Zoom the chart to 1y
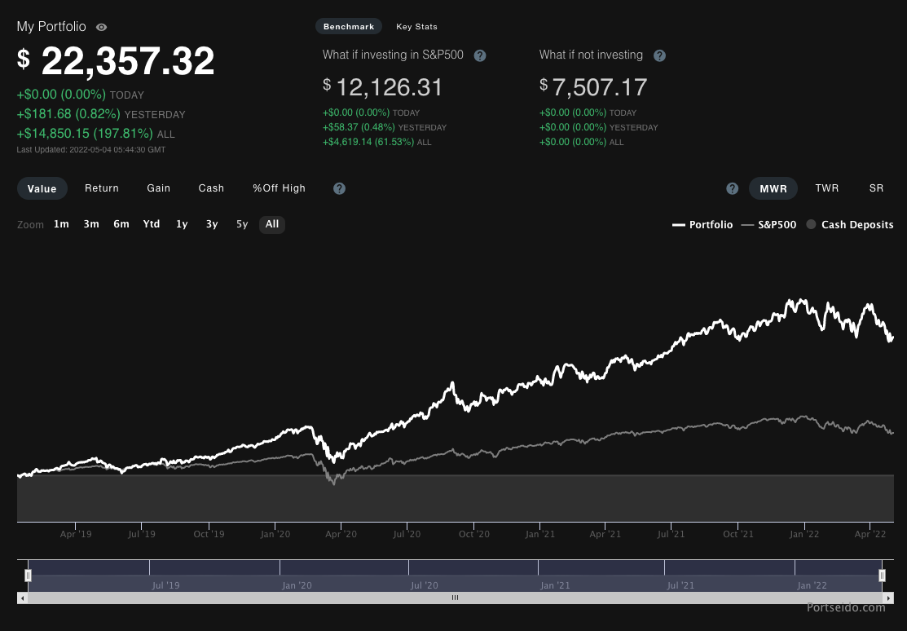 [x=182, y=224]
